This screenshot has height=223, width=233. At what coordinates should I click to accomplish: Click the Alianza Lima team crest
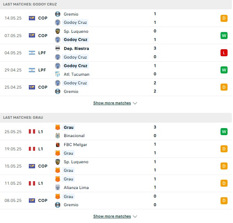click(x=58, y=187)
